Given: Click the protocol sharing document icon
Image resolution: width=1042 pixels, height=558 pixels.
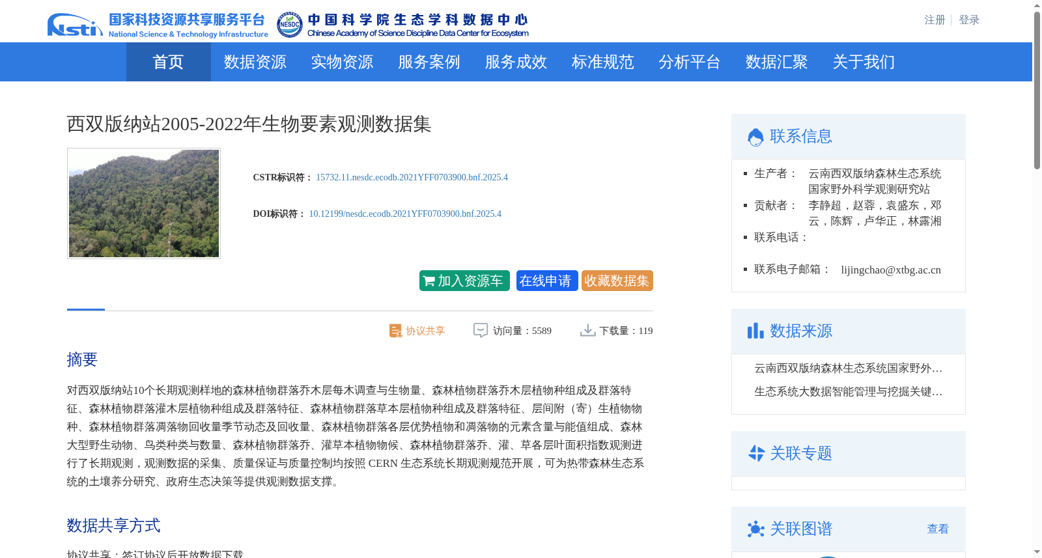Looking at the screenshot, I should (x=395, y=331).
